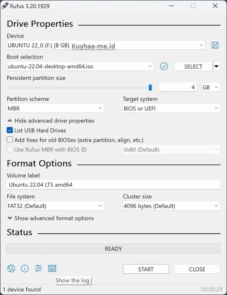The height and width of the screenshot is (295, 227).
Task: Expand Show advanced format options
Action: pos(51,218)
